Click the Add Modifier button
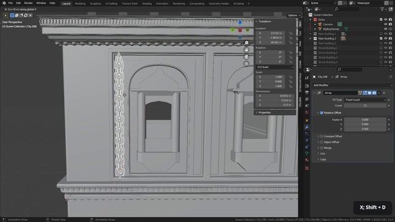 click(x=352, y=85)
